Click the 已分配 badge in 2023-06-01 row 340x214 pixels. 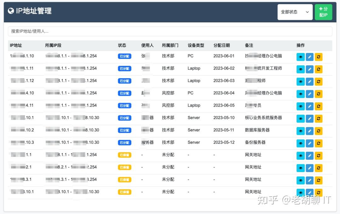coord(124,56)
